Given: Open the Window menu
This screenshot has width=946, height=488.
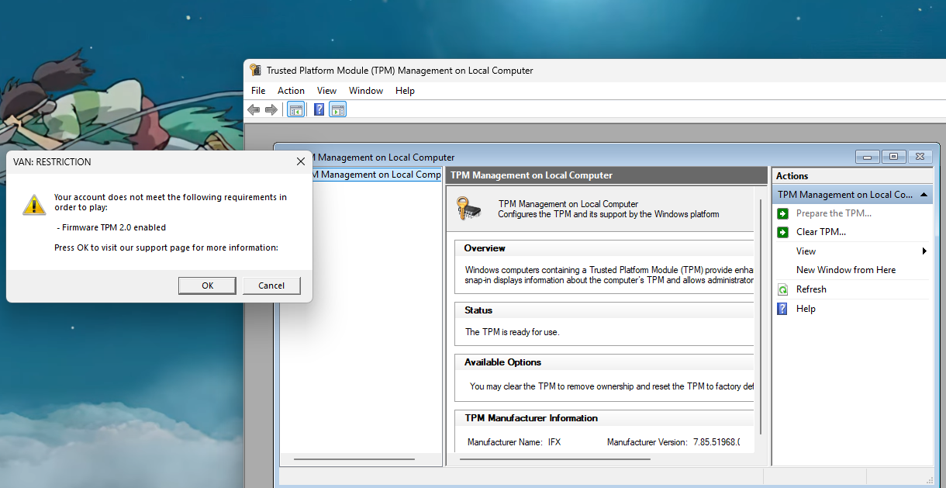Looking at the screenshot, I should pyautogui.click(x=365, y=90).
